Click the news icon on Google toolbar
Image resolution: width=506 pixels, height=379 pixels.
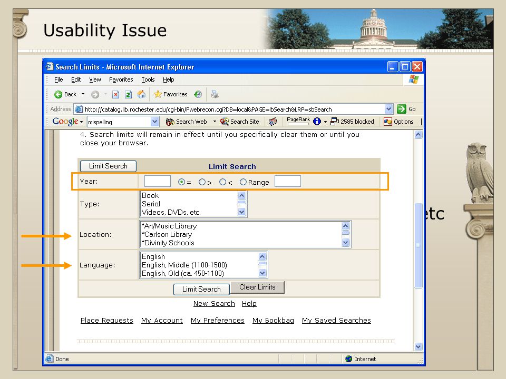[x=273, y=122]
